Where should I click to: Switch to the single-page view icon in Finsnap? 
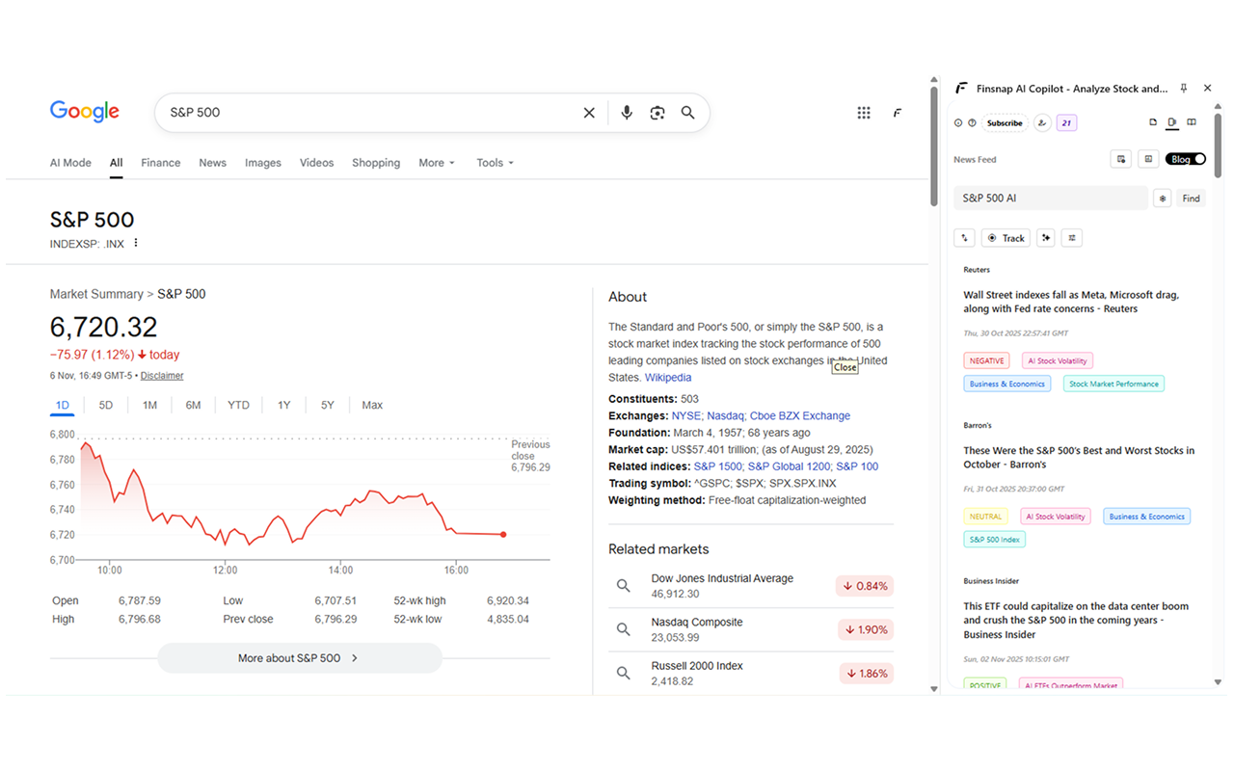[1153, 122]
